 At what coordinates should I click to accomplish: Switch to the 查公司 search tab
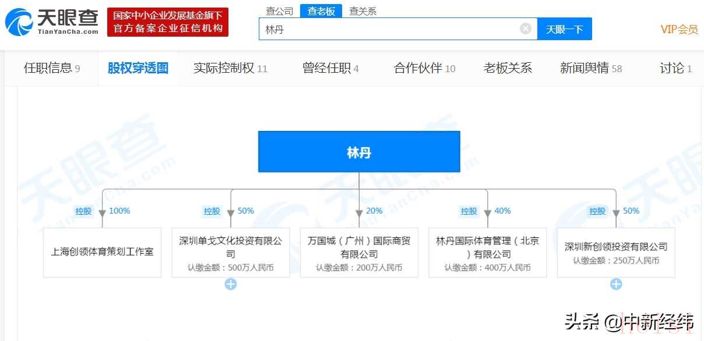(x=280, y=11)
